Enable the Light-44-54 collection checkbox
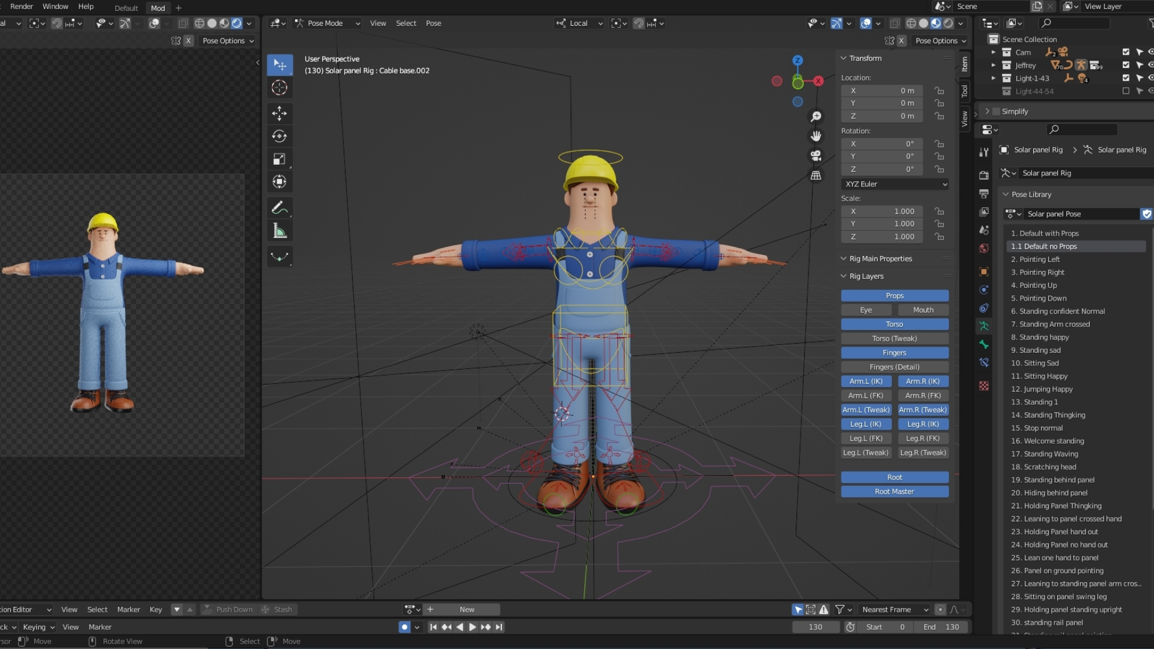The width and height of the screenshot is (1154, 649). point(1126,91)
